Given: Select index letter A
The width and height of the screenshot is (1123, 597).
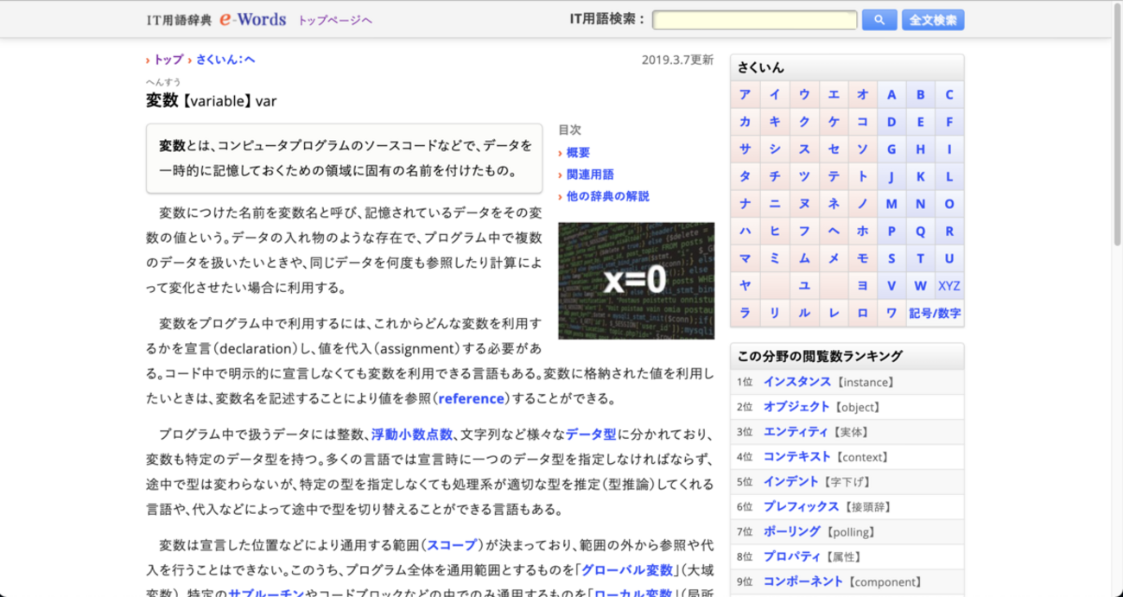Looking at the screenshot, I should pos(891,95).
